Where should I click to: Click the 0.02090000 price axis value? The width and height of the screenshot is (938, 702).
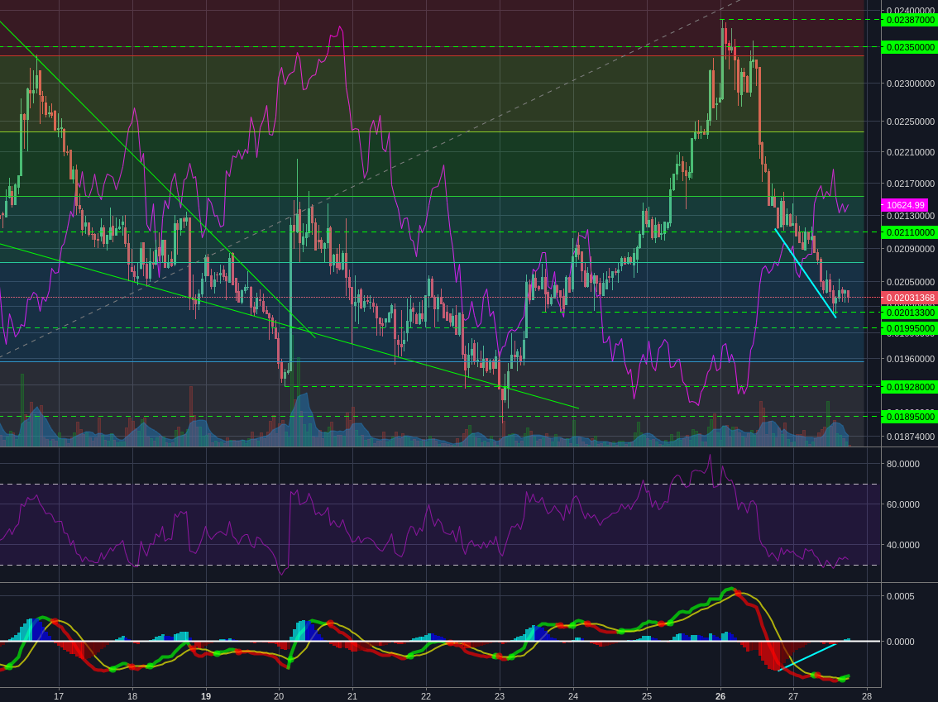click(x=910, y=249)
